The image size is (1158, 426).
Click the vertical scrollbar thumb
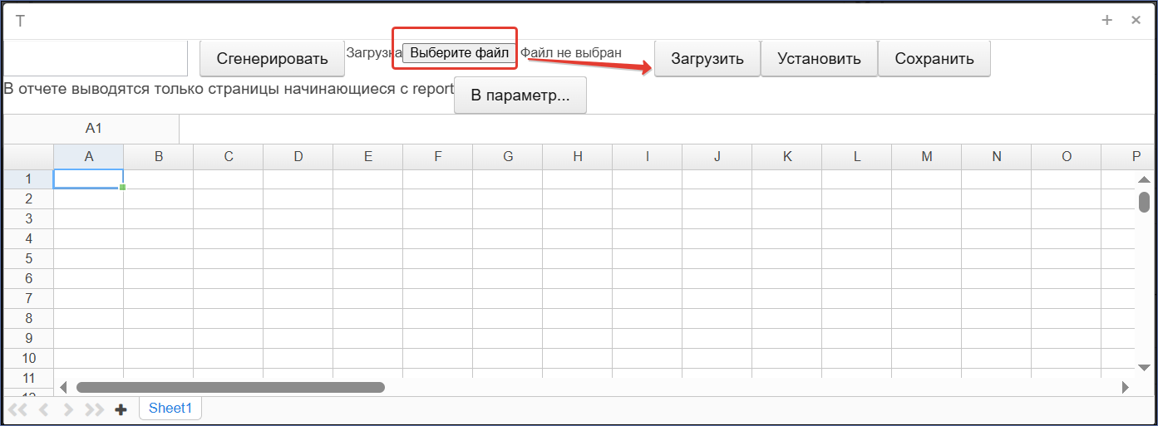pyautogui.click(x=1144, y=202)
